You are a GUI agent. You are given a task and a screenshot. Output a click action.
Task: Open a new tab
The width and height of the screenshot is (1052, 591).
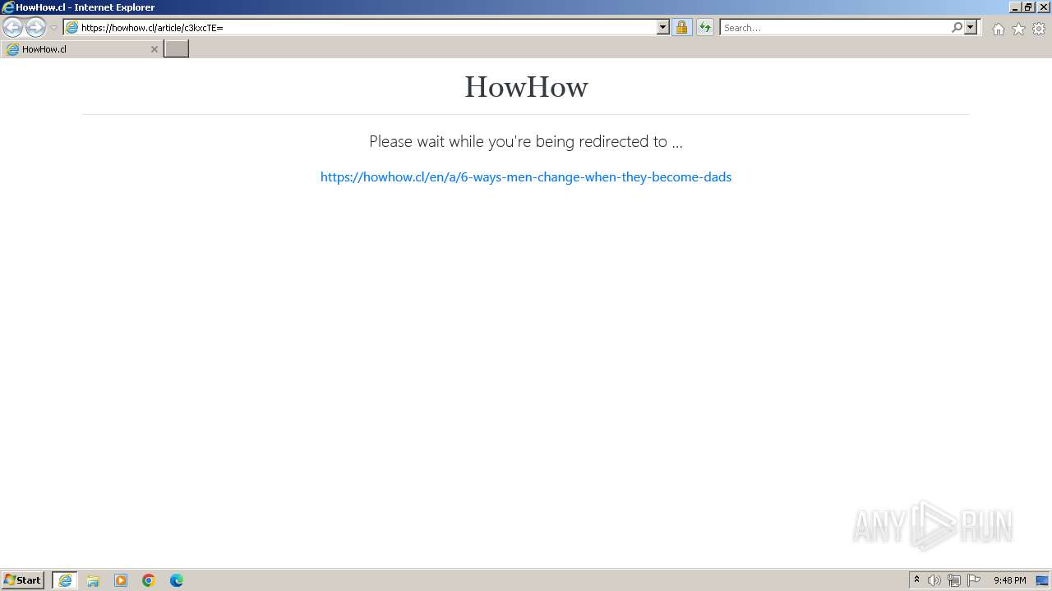tap(177, 49)
